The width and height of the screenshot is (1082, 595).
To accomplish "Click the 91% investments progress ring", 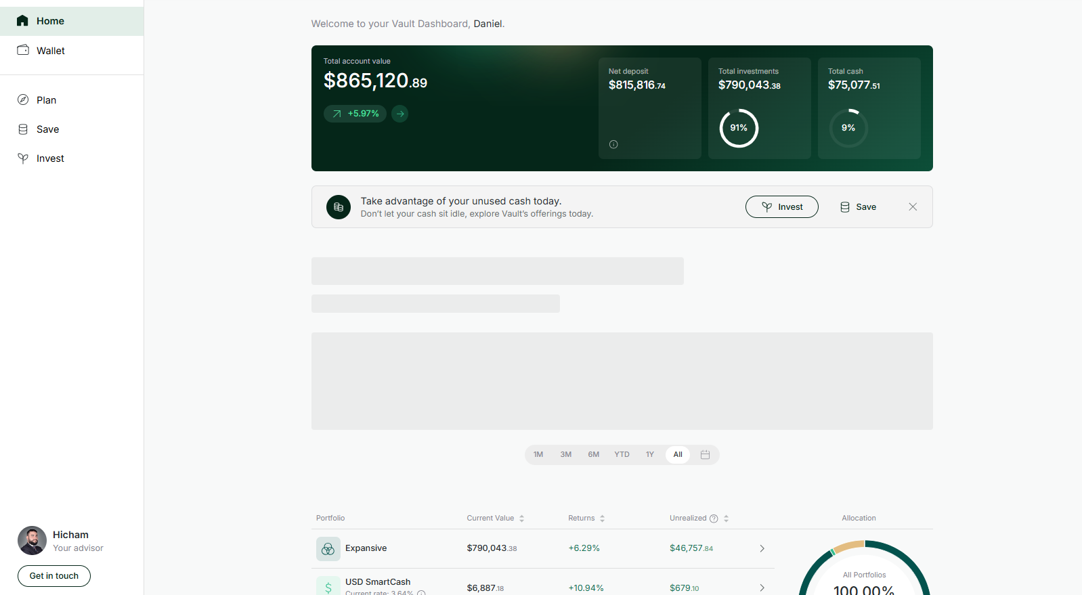I will coord(739,128).
